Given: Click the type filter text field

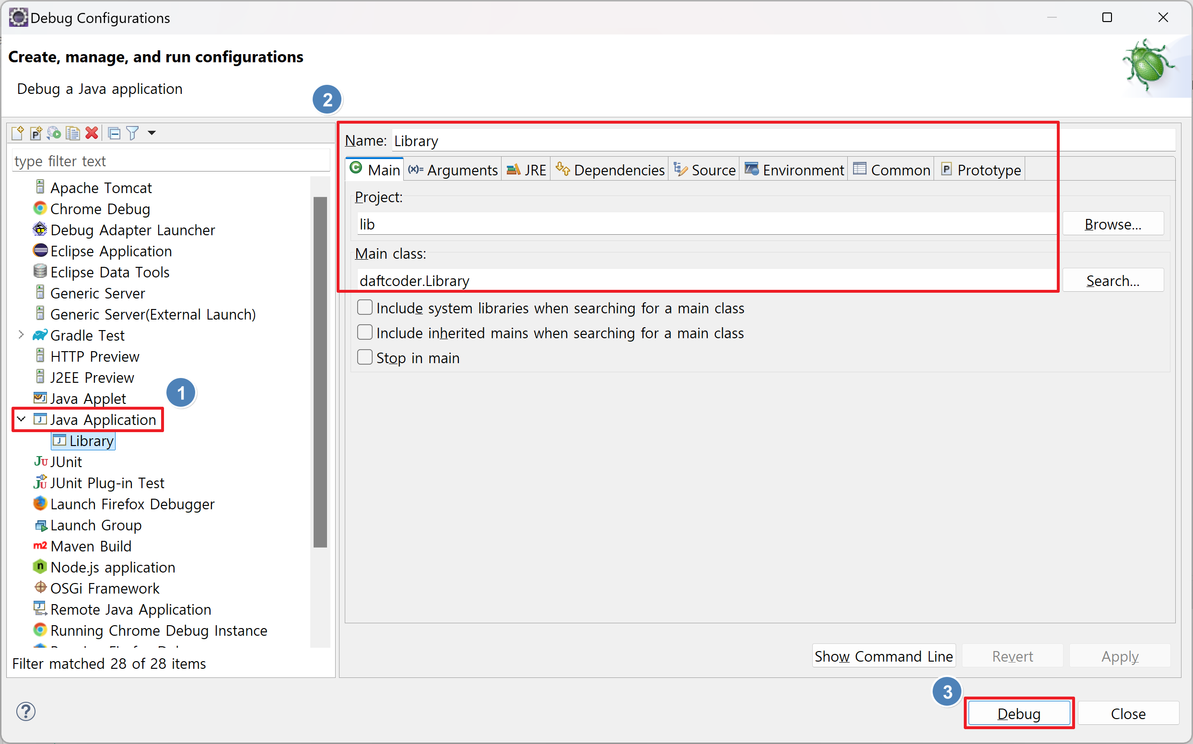Looking at the screenshot, I should coord(170,161).
